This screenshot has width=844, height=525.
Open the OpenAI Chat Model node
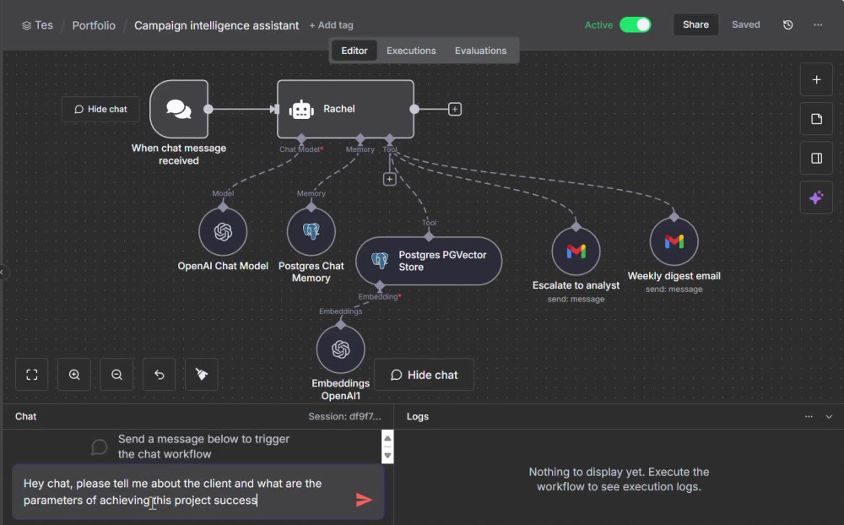(x=223, y=231)
